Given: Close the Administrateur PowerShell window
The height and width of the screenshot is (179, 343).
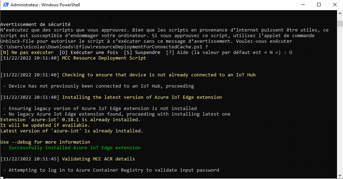Looking at the screenshot, I should (335, 5).
